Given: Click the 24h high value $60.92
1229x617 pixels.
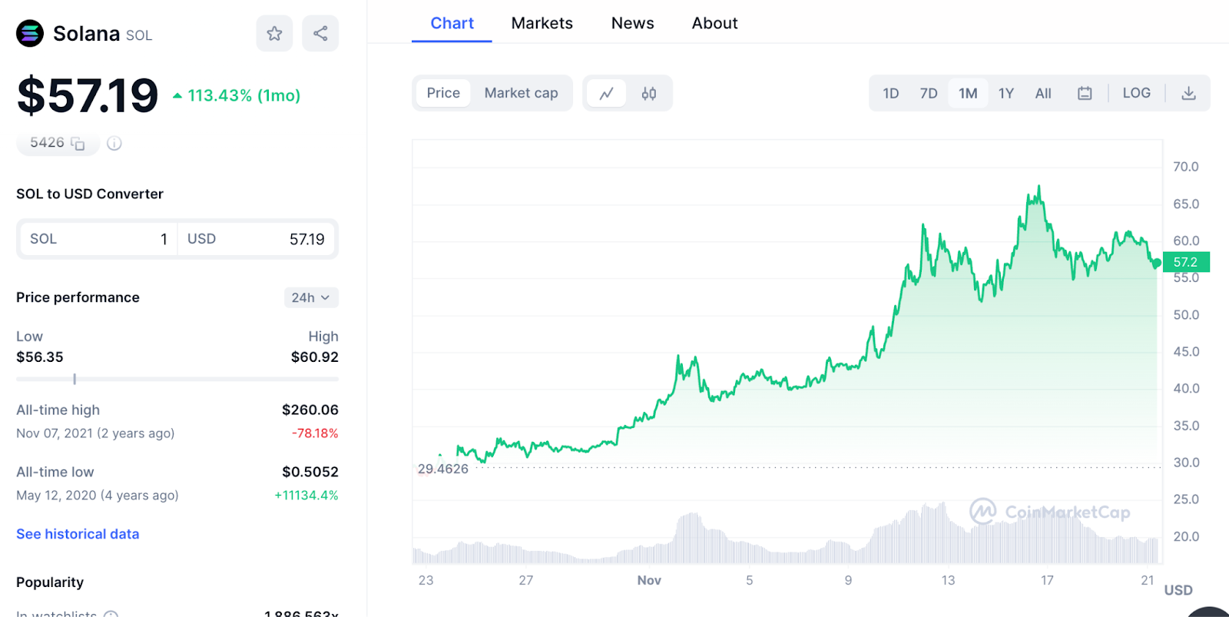Looking at the screenshot, I should tap(315, 357).
